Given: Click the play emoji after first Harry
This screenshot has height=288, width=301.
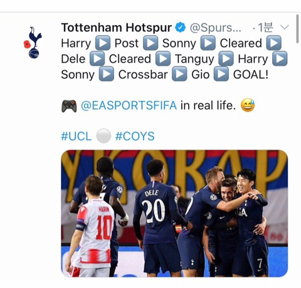Looking at the screenshot, I should click(x=103, y=43).
